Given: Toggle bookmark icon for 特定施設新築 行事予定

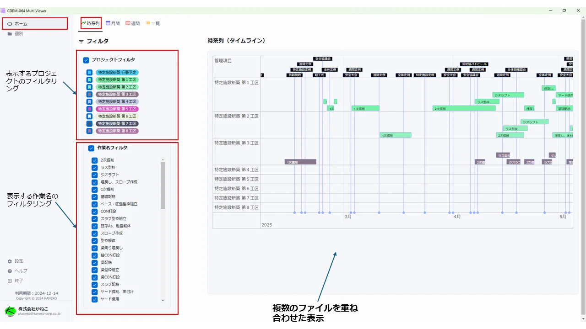Looking at the screenshot, I should pos(90,72).
